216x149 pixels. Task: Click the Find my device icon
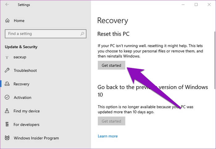[x=7, y=111]
